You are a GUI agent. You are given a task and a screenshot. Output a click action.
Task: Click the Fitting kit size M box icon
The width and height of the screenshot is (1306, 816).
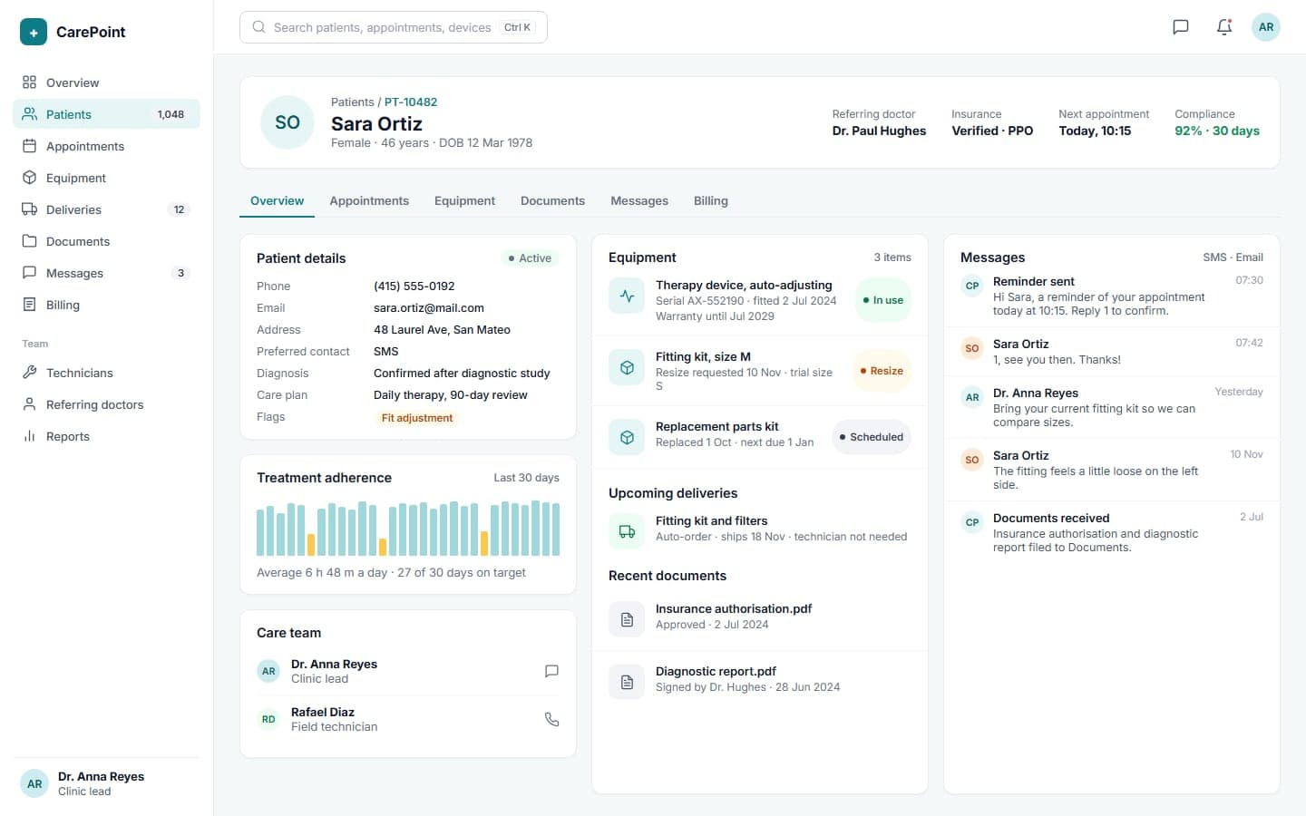627,367
